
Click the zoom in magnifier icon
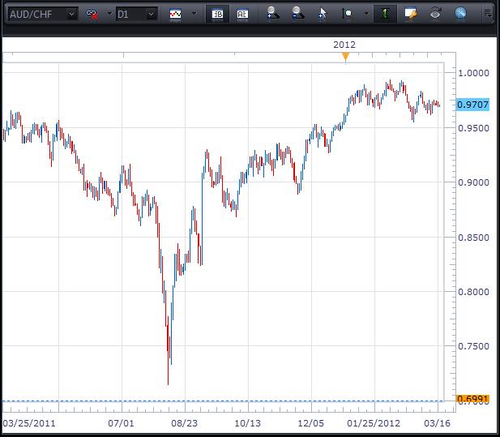[272, 14]
